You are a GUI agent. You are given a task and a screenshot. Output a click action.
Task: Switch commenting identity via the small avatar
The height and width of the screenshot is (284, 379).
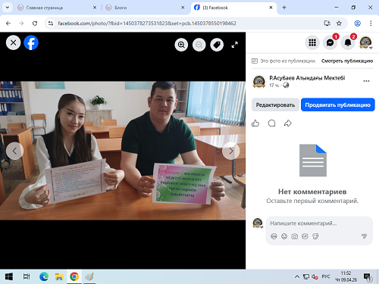pyautogui.click(x=258, y=223)
